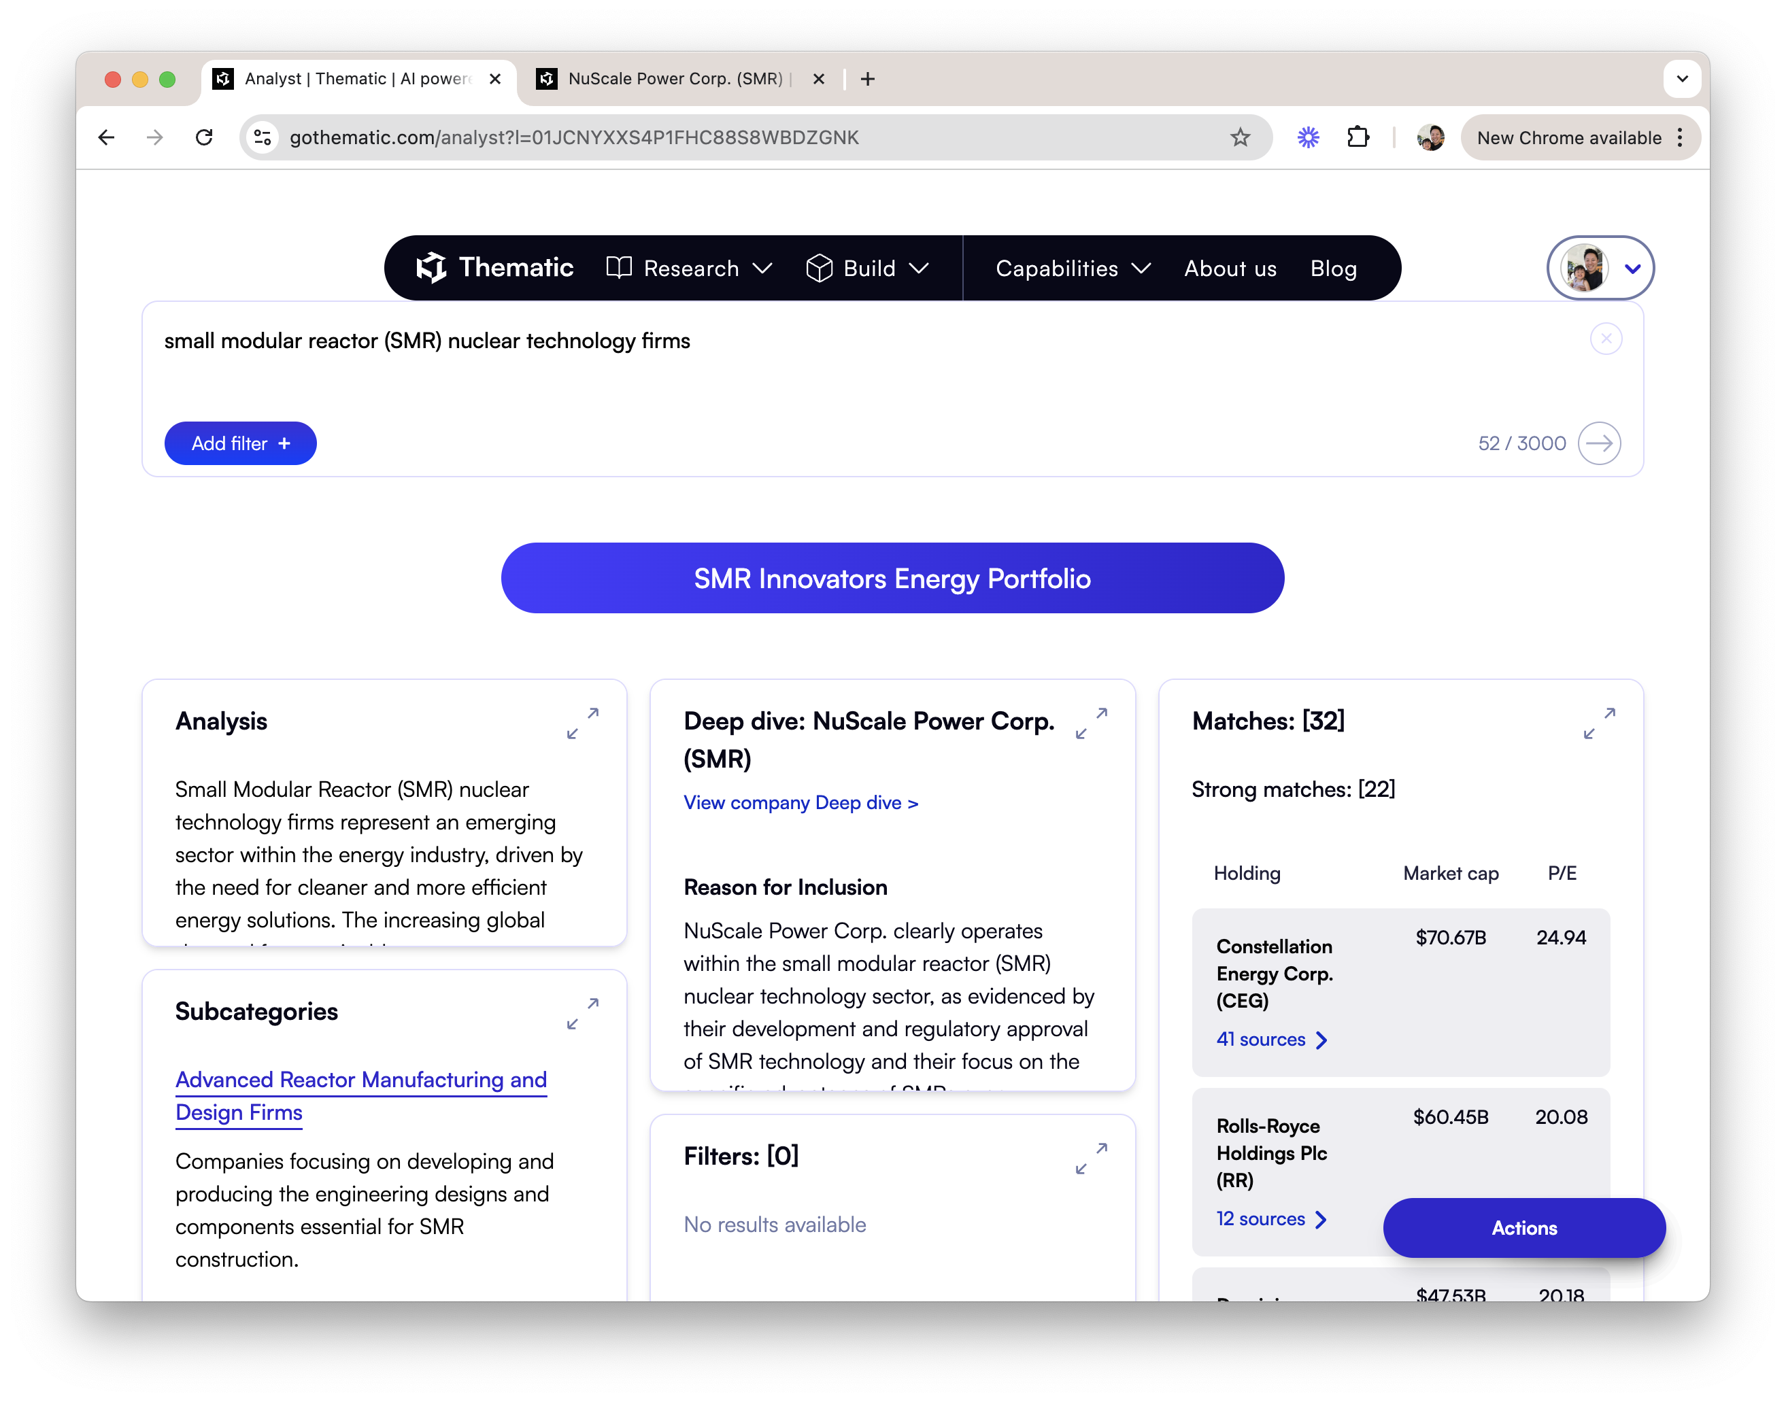Image resolution: width=1786 pixels, height=1402 pixels.
Task: Follow the View company Deep dive link
Action: pos(801,803)
